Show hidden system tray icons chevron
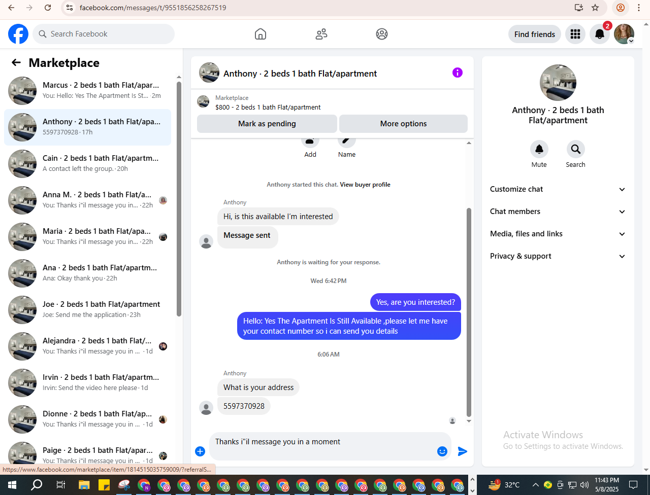Image resolution: width=650 pixels, height=495 pixels. pos(535,485)
